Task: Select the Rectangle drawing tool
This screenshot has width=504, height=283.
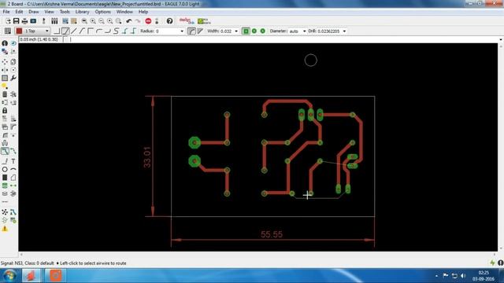Action: click(x=5, y=178)
